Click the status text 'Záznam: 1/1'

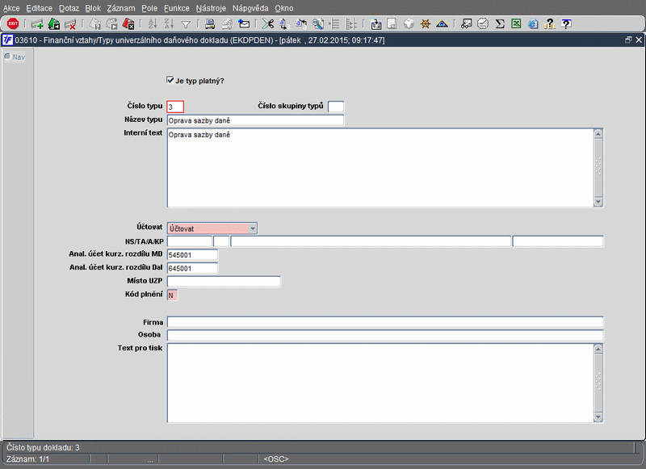[27, 459]
